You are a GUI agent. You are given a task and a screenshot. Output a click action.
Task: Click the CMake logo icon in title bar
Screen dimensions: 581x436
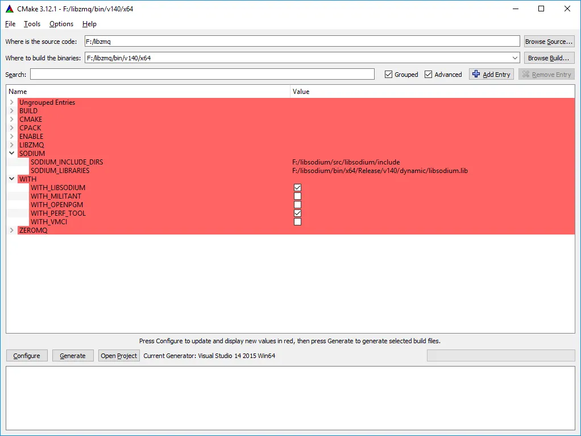(x=9, y=9)
